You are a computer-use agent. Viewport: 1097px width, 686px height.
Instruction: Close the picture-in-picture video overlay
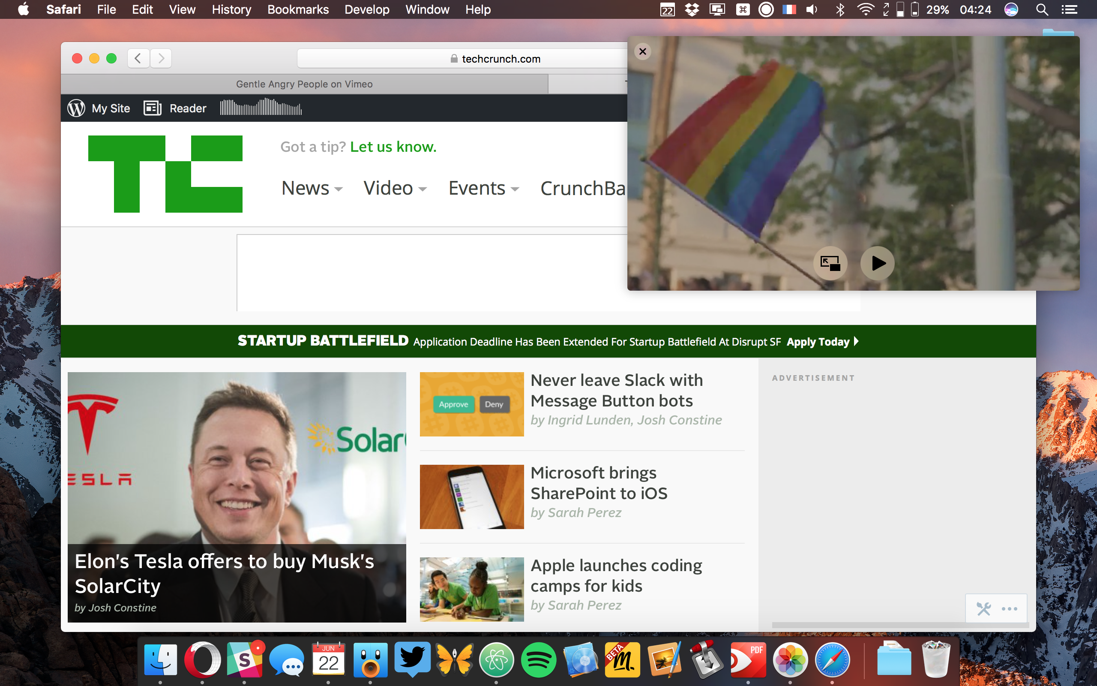coord(642,51)
